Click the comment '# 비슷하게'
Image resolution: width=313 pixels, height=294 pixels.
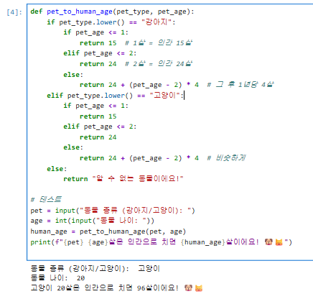pyautogui.click(x=226, y=158)
